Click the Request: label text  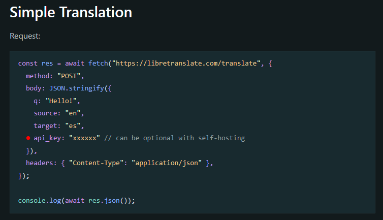pyautogui.click(x=25, y=37)
